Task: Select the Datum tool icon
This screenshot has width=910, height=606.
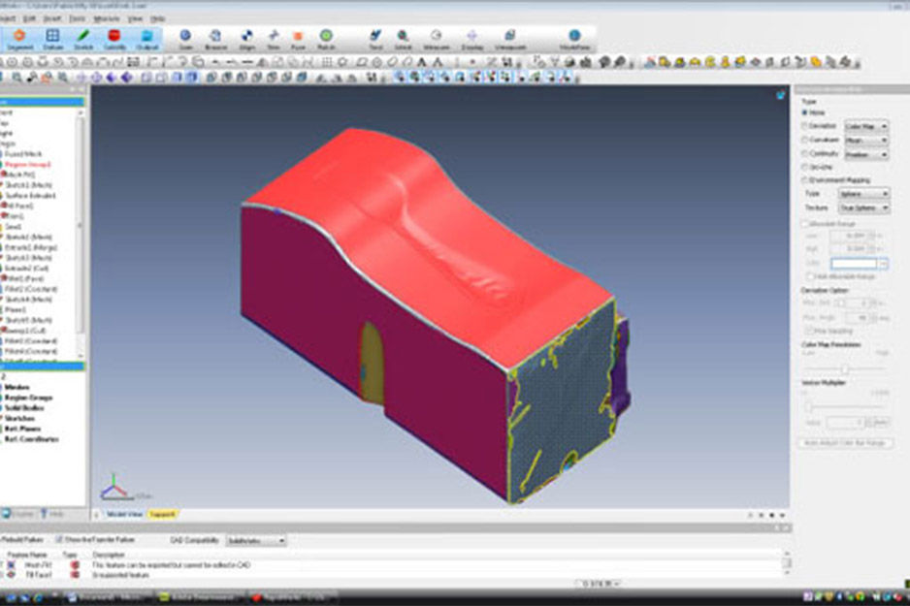Action: pyautogui.click(x=52, y=37)
